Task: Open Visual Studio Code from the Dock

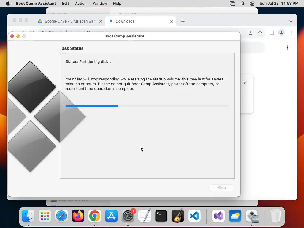Action: [x=194, y=216]
